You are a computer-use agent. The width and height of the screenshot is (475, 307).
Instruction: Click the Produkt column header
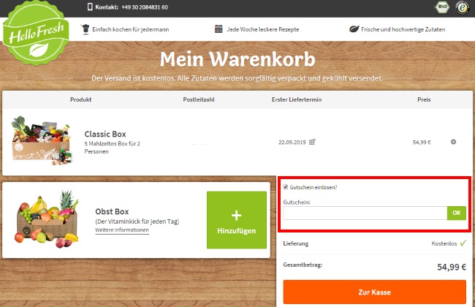81,99
